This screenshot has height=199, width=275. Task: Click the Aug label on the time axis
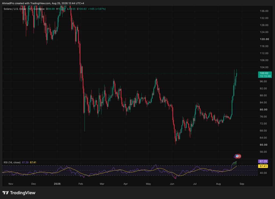[218, 184]
